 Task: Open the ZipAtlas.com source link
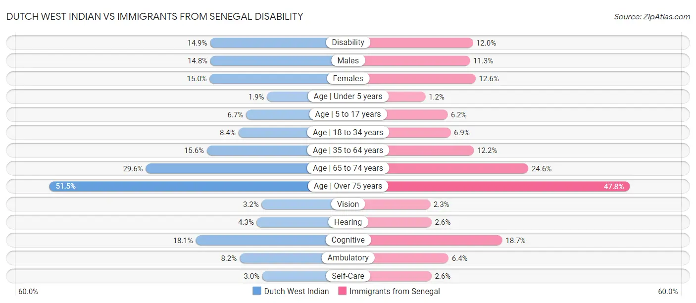pyautogui.click(x=651, y=16)
